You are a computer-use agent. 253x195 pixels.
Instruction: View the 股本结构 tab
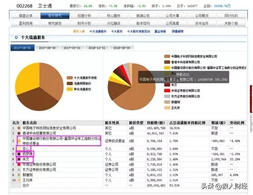(x=143, y=24)
